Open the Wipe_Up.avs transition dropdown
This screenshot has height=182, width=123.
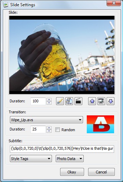pos(46,120)
